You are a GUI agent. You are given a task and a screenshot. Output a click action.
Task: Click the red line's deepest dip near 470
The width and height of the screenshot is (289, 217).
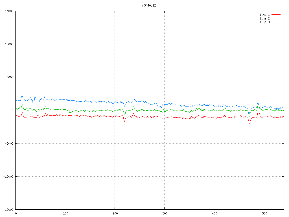(249, 124)
